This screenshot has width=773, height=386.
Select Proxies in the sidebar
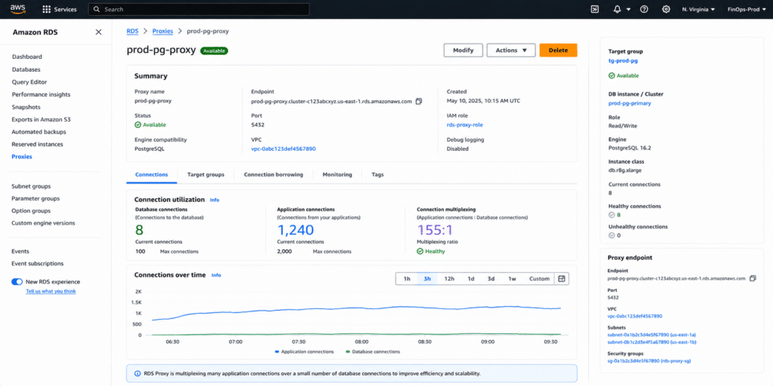pos(22,157)
